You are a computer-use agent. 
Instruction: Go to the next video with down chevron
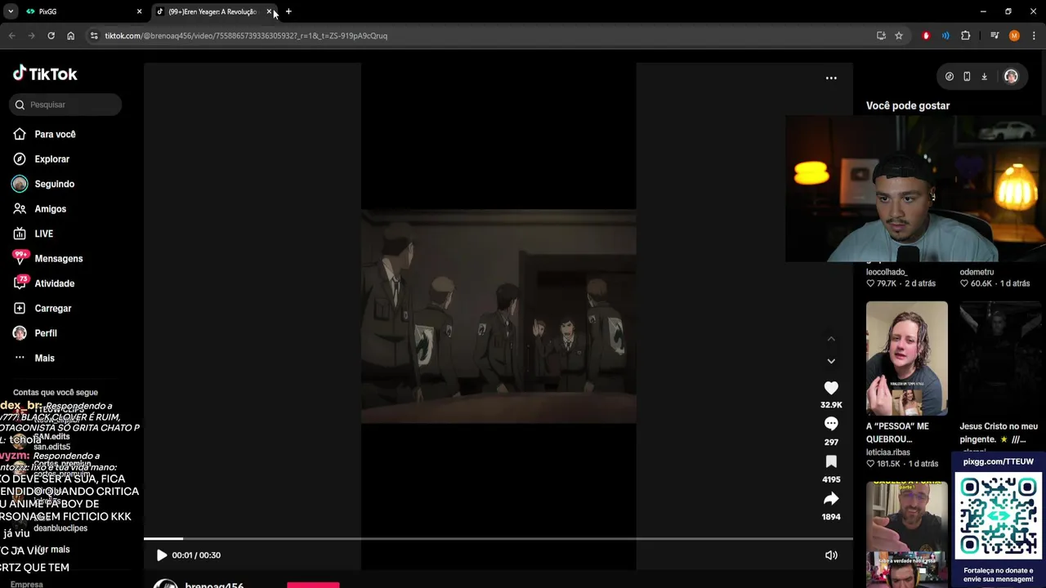coord(831,361)
